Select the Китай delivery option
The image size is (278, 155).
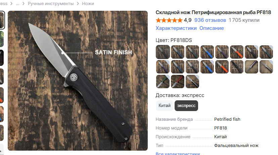pyautogui.click(x=165, y=106)
